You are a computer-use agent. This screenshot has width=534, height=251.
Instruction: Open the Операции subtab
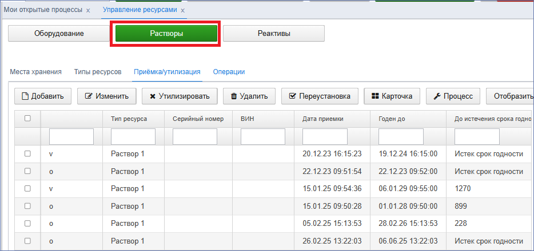[229, 72]
